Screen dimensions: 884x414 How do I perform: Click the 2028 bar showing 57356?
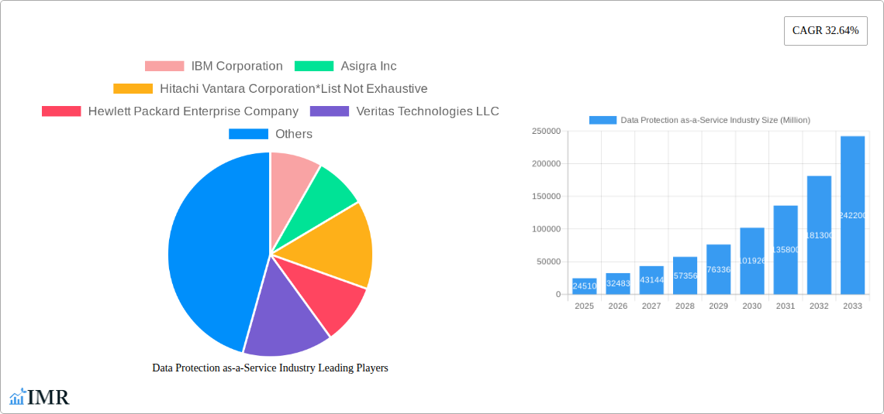pyautogui.click(x=685, y=275)
